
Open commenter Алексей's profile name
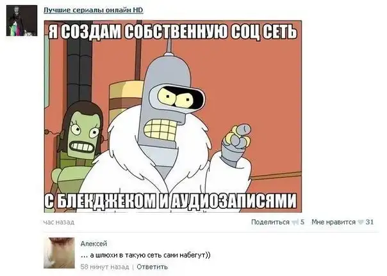click(94, 244)
